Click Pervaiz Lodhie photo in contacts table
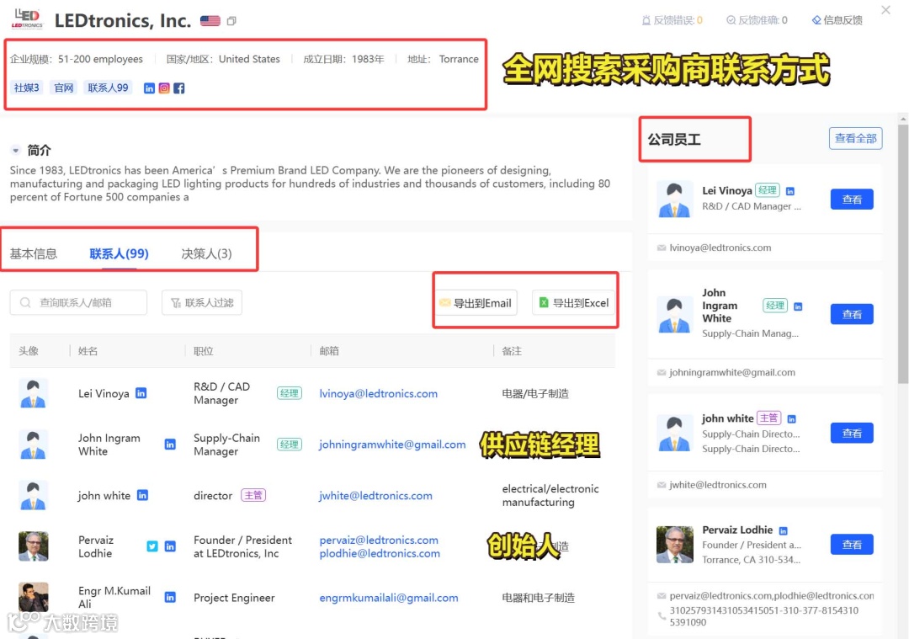 pyautogui.click(x=33, y=546)
